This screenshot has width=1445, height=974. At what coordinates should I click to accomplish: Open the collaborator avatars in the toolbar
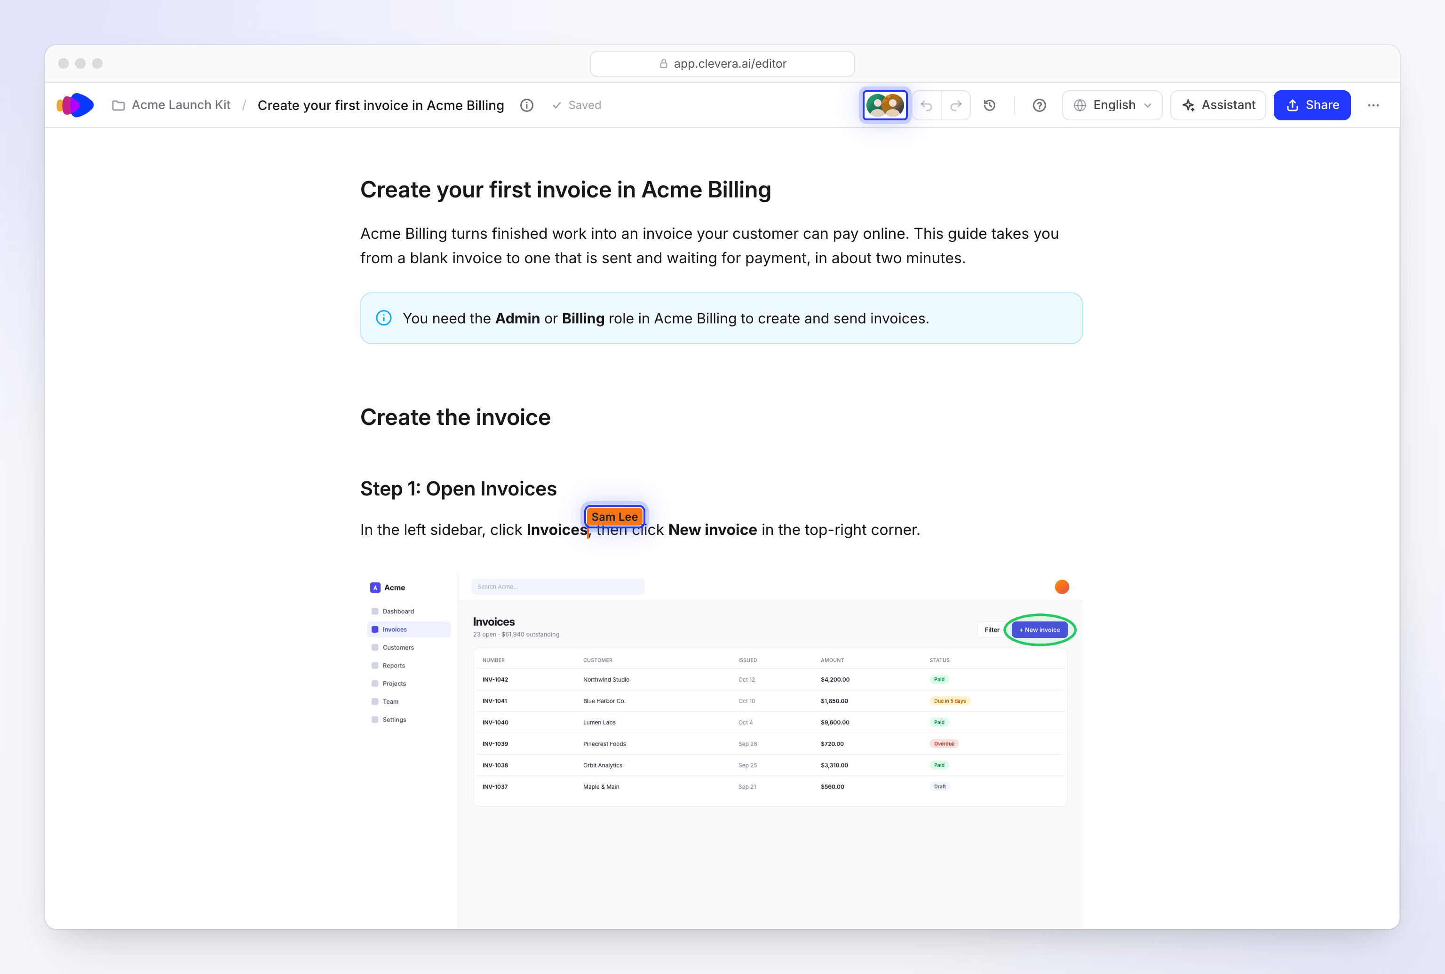point(885,105)
